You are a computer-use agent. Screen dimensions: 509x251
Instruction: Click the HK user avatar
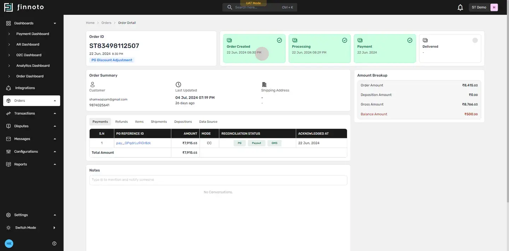[x=9, y=244]
